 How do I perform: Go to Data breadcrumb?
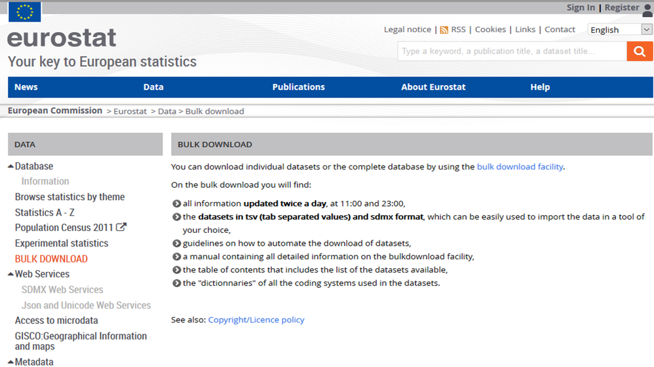click(x=167, y=111)
